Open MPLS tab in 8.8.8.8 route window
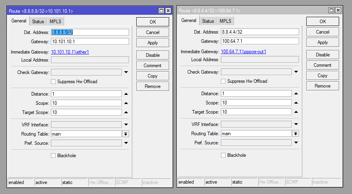This screenshot has height=194, width=352. tap(55, 22)
